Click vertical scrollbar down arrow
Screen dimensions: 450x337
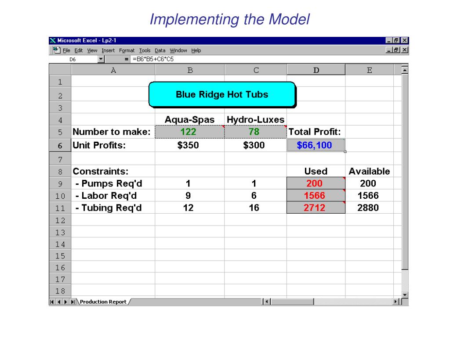click(405, 294)
